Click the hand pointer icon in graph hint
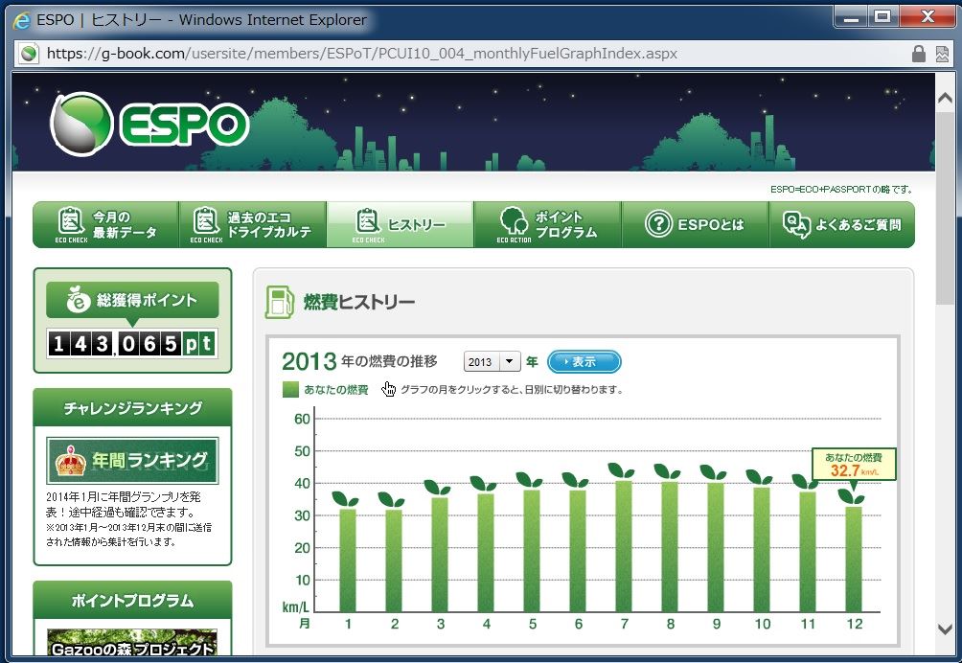Image resolution: width=962 pixels, height=663 pixels. [x=388, y=389]
